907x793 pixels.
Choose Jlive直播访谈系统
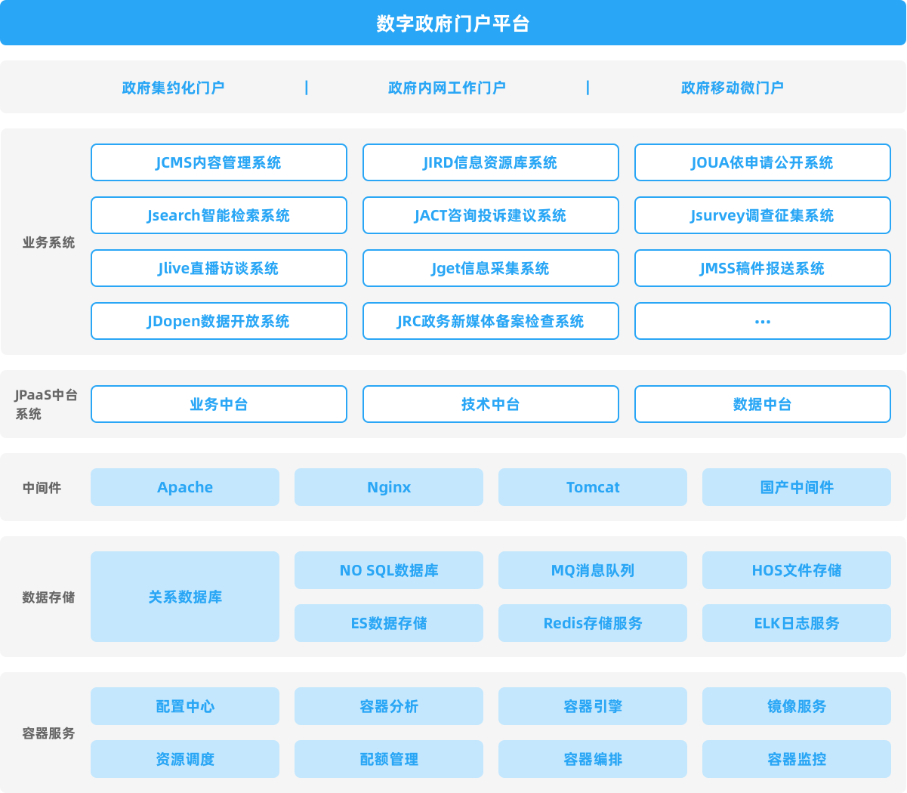218,268
